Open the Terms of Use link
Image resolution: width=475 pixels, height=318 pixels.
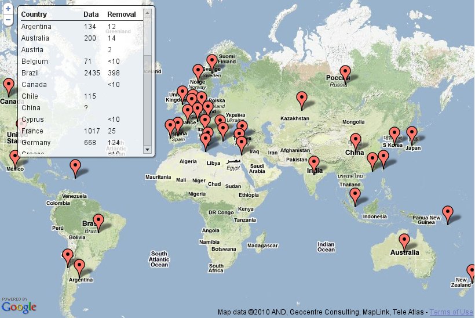451,312
